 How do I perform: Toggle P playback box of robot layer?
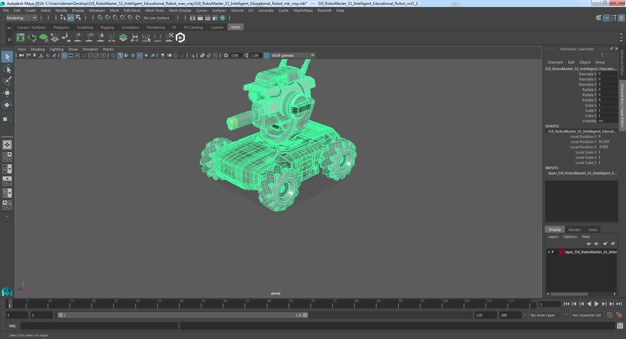pyautogui.click(x=553, y=252)
